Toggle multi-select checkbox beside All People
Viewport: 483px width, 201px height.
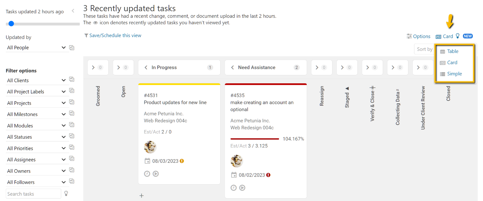point(72,48)
